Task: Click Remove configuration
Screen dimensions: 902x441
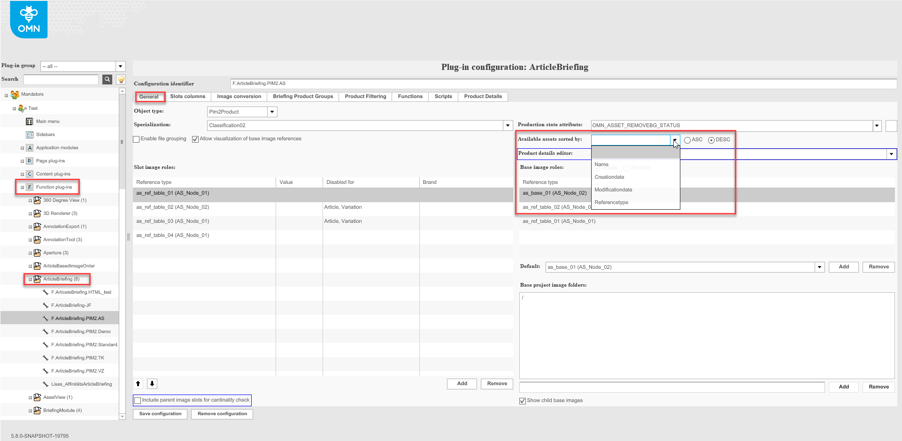Action: [x=222, y=414]
